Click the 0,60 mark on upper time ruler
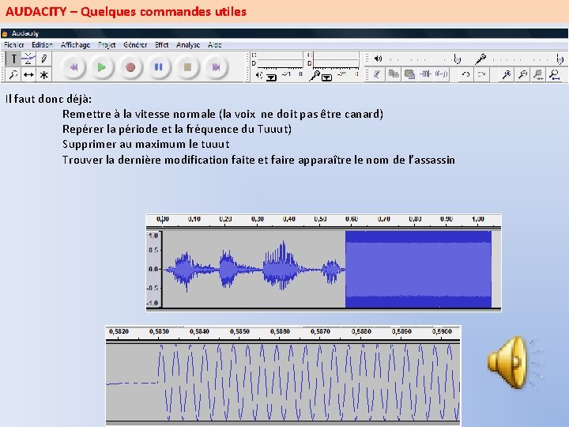Image resolution: width=569 pixels, height=427 pixels. pos(351,219)
